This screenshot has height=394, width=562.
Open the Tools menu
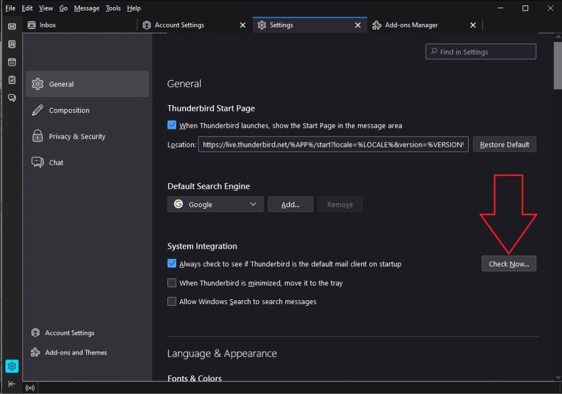(x=113, y=8)
